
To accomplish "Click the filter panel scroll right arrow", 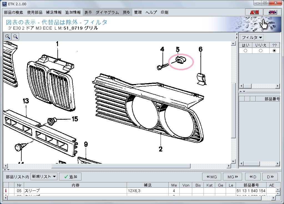I will [278, 86].
